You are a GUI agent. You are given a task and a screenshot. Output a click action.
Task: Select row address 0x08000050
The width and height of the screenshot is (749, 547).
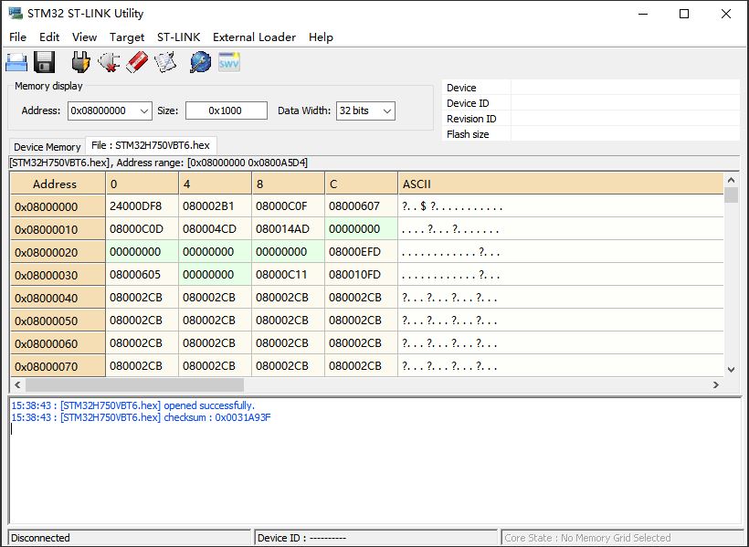[x=58, y=321]
